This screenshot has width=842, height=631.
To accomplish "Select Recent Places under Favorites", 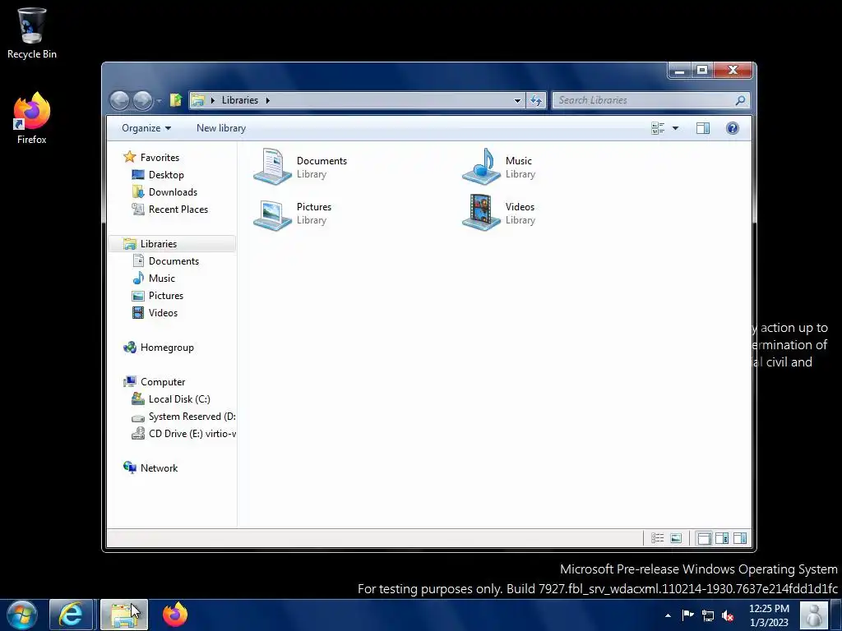I will click(x=178, y=210).
